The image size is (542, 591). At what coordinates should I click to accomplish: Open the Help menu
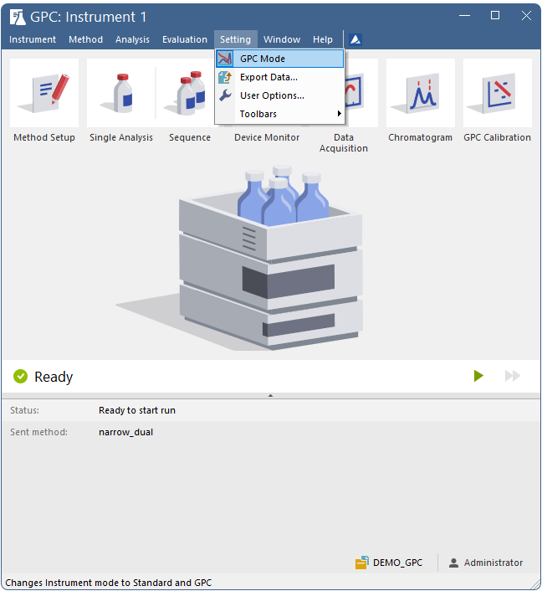pyautogui.click(x=323, y=39)
